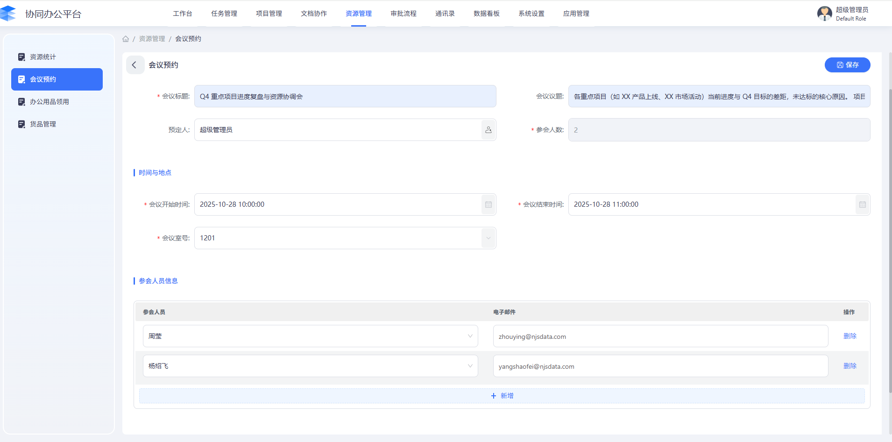Click the home icon in breadcrumb
The image size is (892, 442).
coord(126,39)
